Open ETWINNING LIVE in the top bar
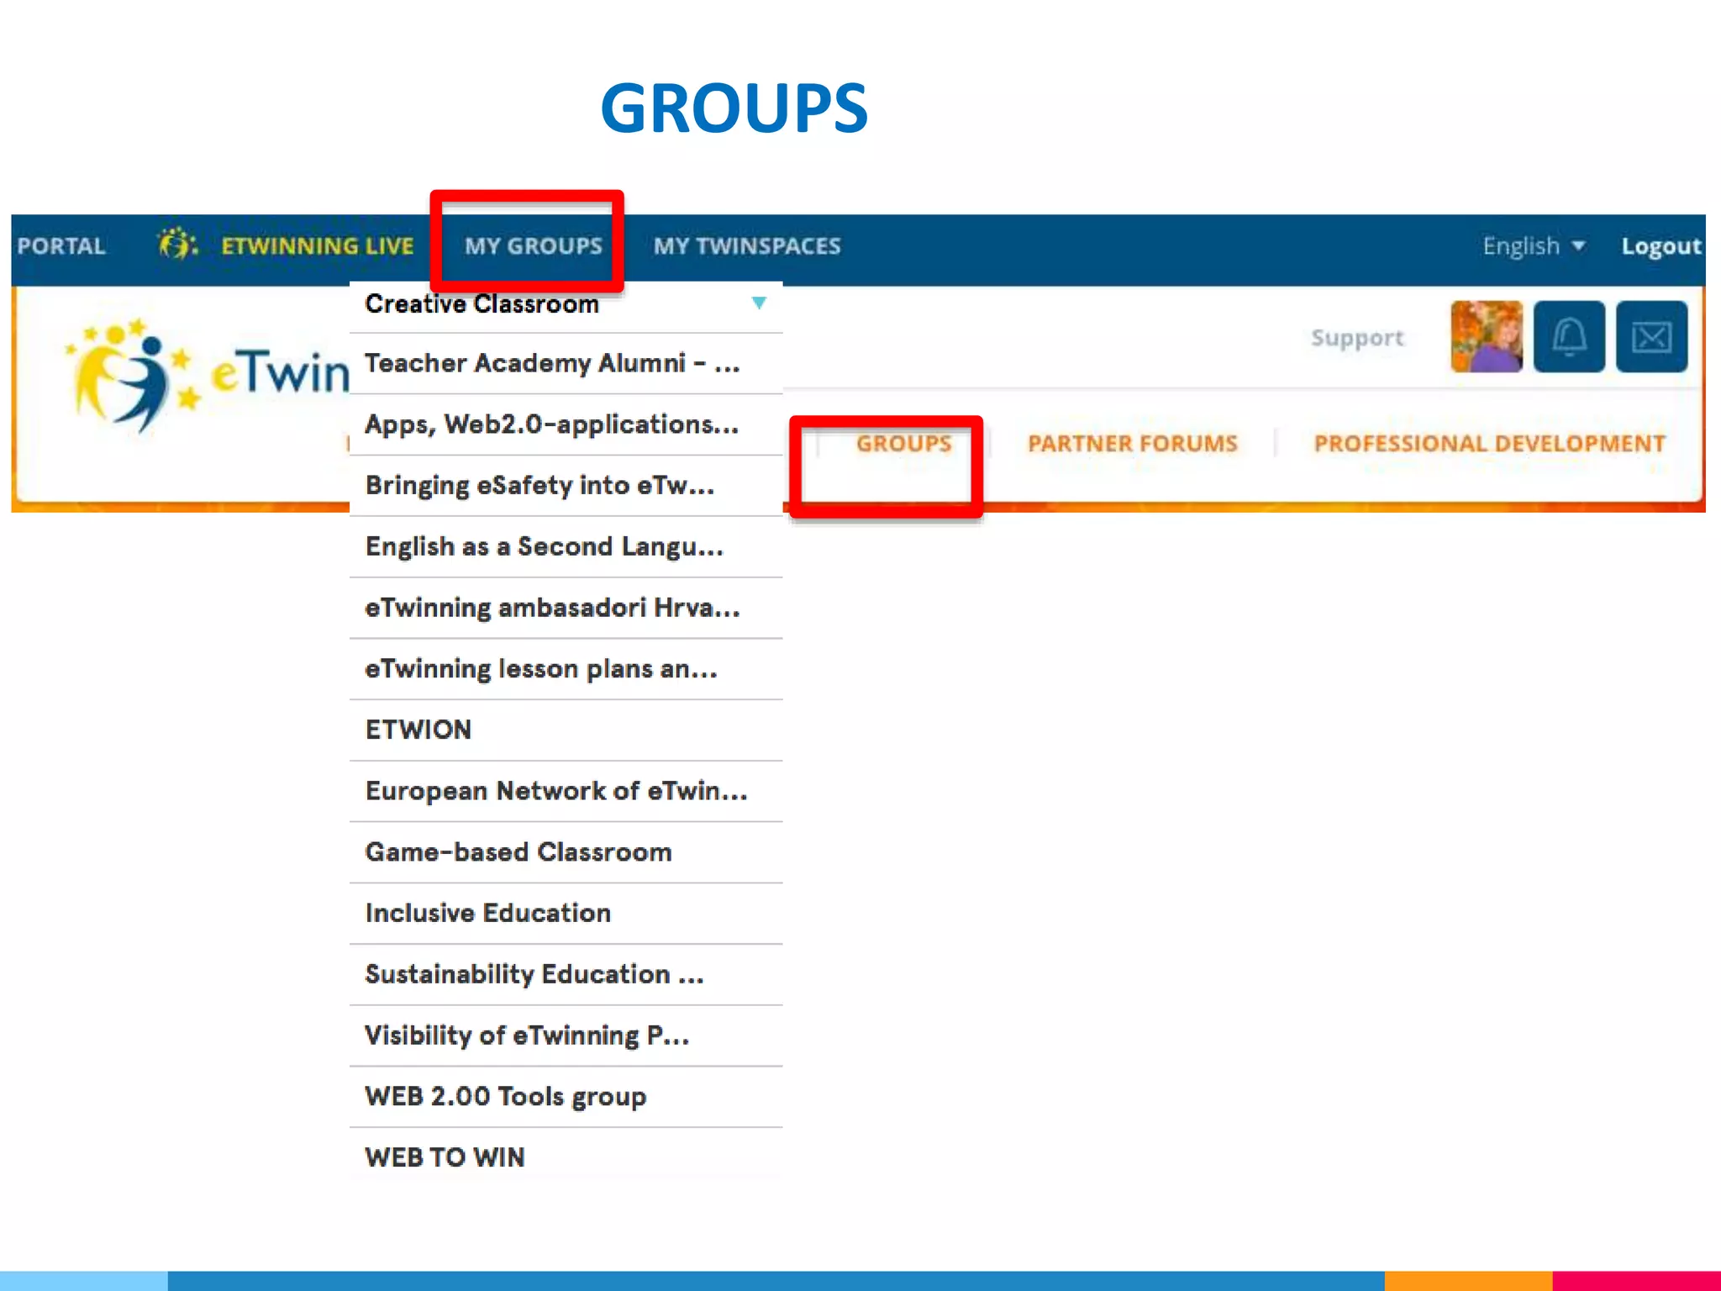1721x1291 pixels. [317, 246]
